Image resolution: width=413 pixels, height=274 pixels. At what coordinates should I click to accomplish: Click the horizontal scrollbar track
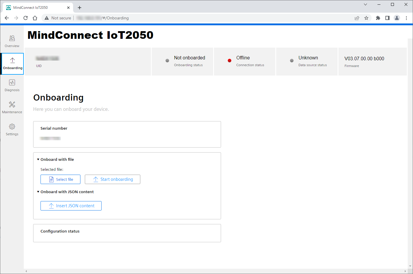(216, 271)
